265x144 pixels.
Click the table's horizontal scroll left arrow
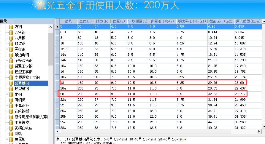coord(58,131)
